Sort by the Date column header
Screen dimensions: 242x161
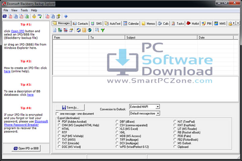[215, 38]
